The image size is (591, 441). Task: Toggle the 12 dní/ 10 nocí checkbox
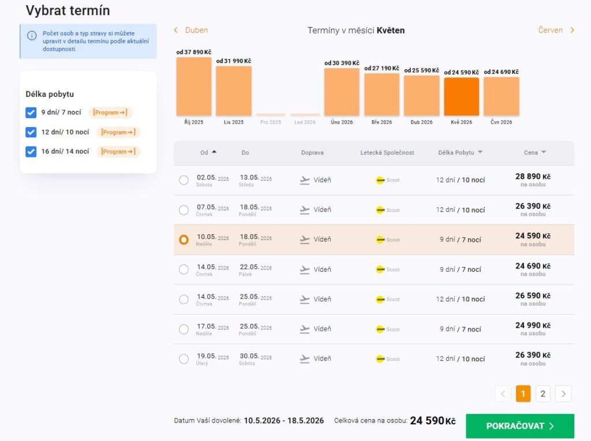click(31, 132)
